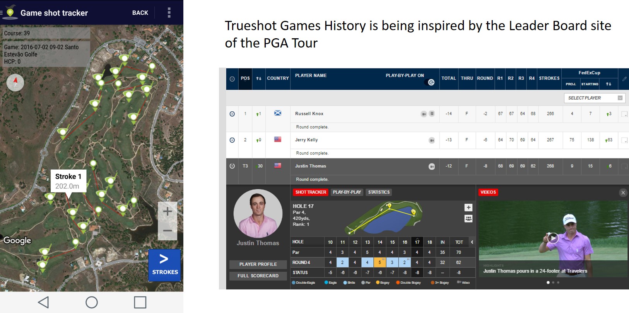Expand the Jerry Kelly row

click(232, 140)
